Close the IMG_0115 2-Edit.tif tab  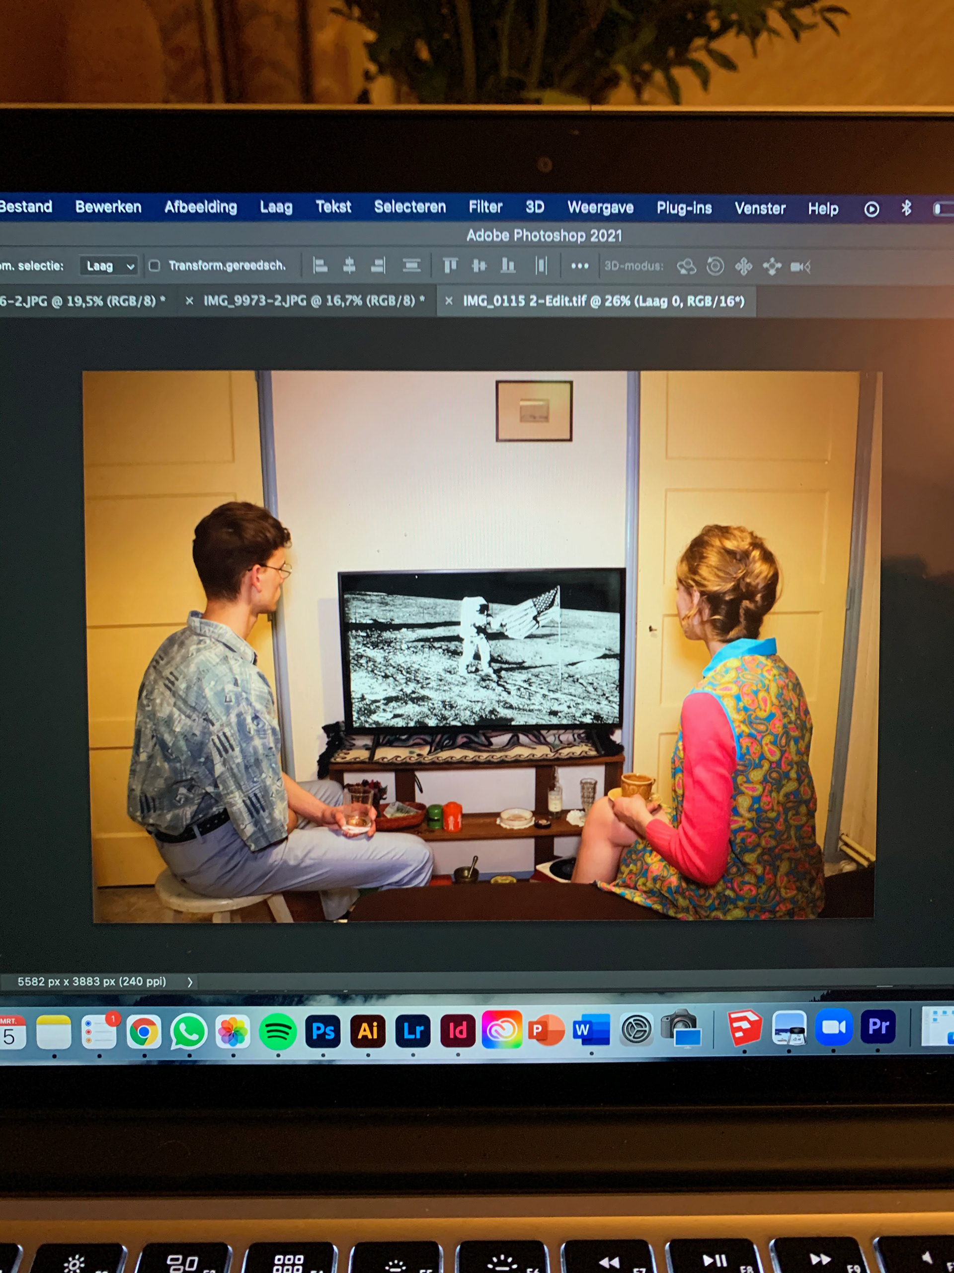(449, 301)
